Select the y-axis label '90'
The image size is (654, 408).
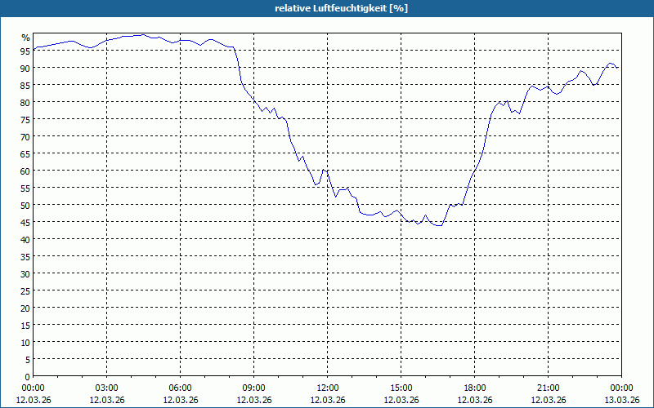(25, 68)
